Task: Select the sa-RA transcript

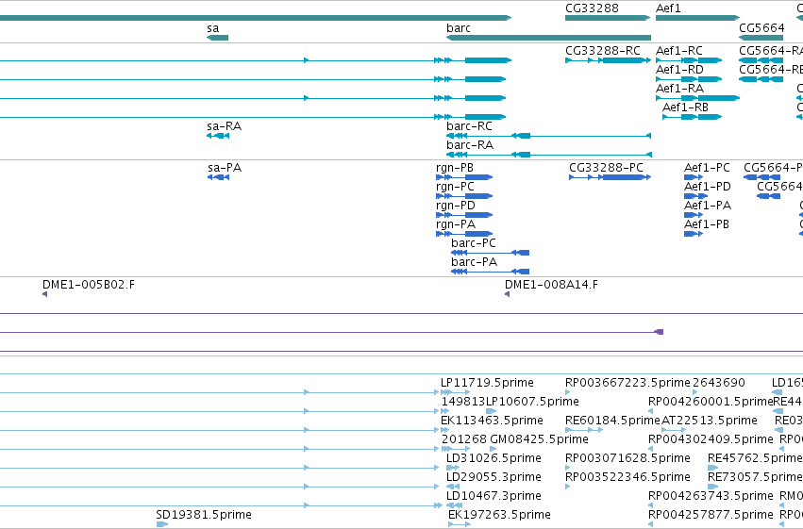Action: 218,136
